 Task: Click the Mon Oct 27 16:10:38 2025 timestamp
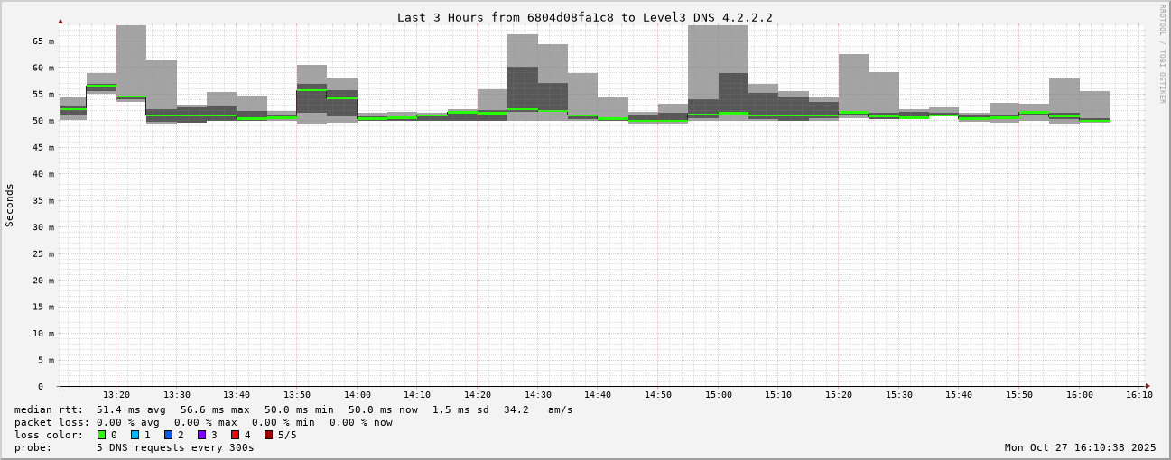click(x=1080, y=447)
